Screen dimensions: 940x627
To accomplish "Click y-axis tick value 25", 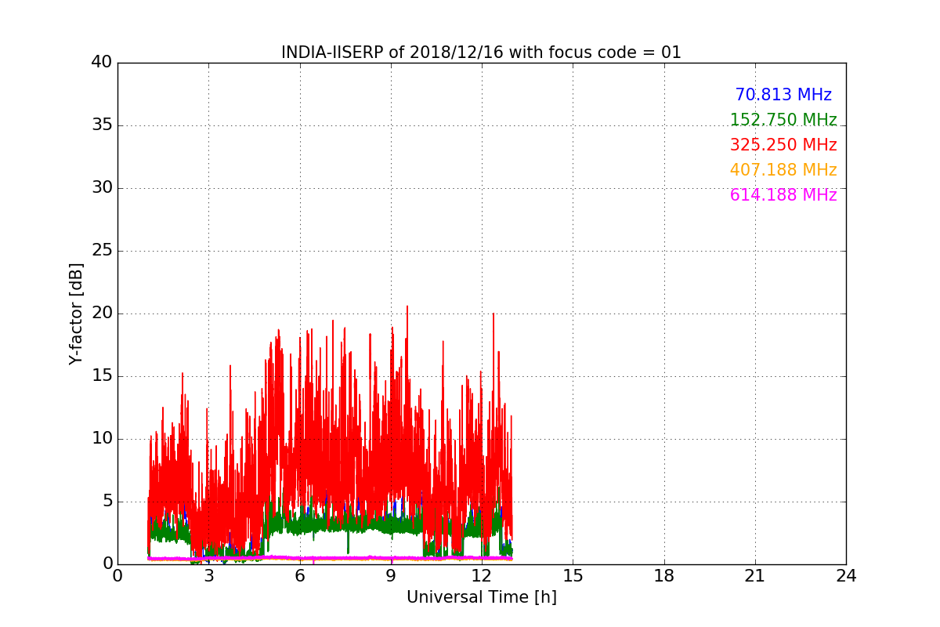I will coord(102,251).
